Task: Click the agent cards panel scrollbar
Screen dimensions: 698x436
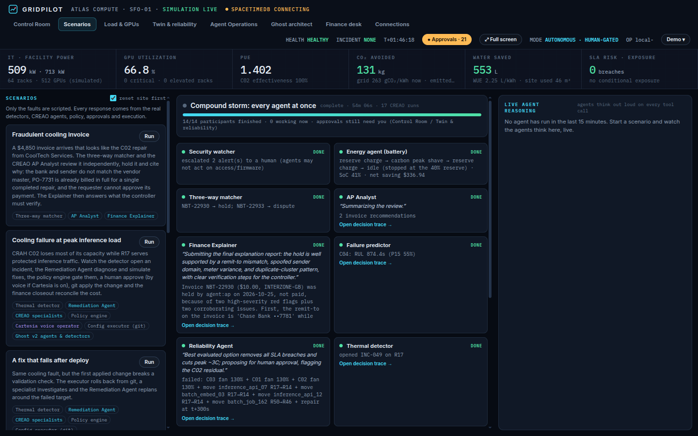Action: click(490, 199)
